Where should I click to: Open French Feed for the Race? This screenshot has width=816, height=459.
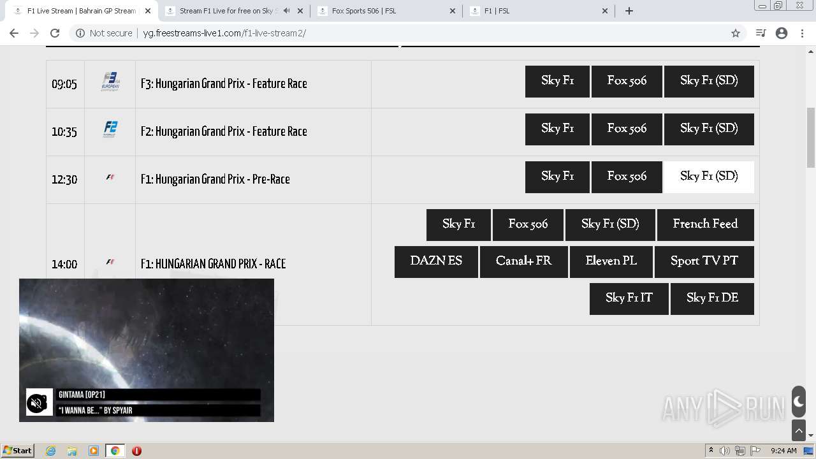click(x=706, y=225)
